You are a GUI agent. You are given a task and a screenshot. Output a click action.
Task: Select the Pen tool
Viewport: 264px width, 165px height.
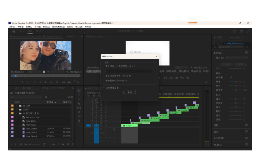[79, 112]
